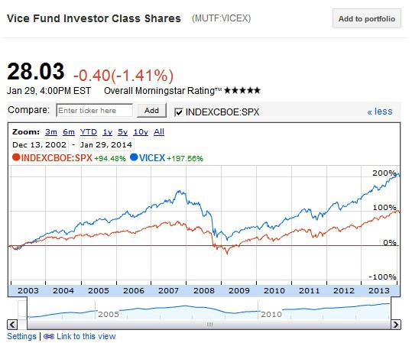Uncheck the INDEXCBOE:SPX comparison checkbox
Image resolution: width=412 pixels, height=343 pixels.
179,112
